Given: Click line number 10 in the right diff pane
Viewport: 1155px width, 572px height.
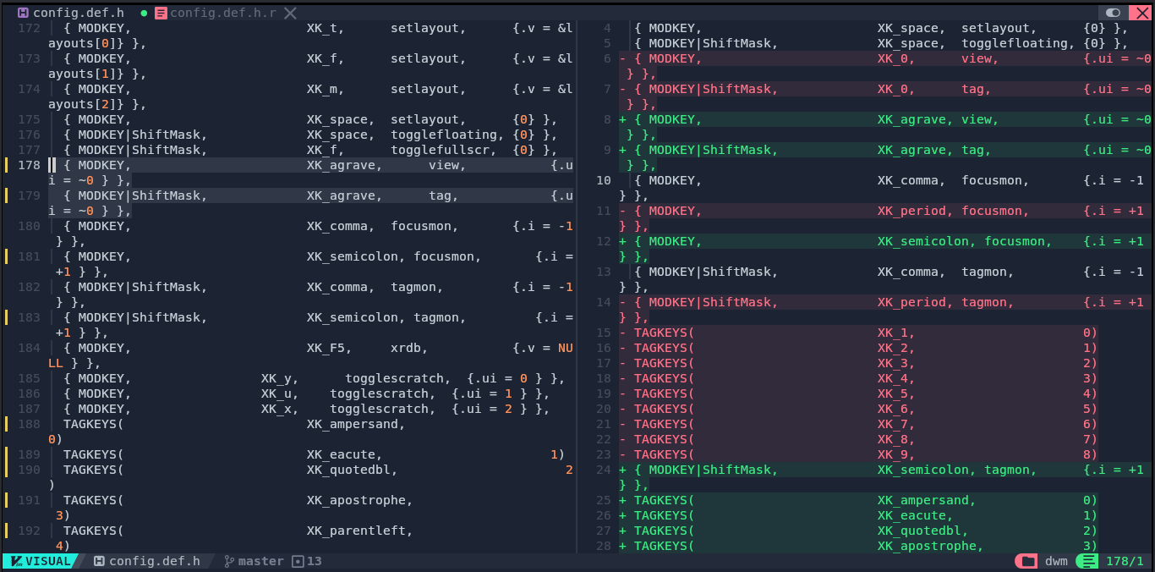Looking at the screenshot, I should click(x=604, y=180).
